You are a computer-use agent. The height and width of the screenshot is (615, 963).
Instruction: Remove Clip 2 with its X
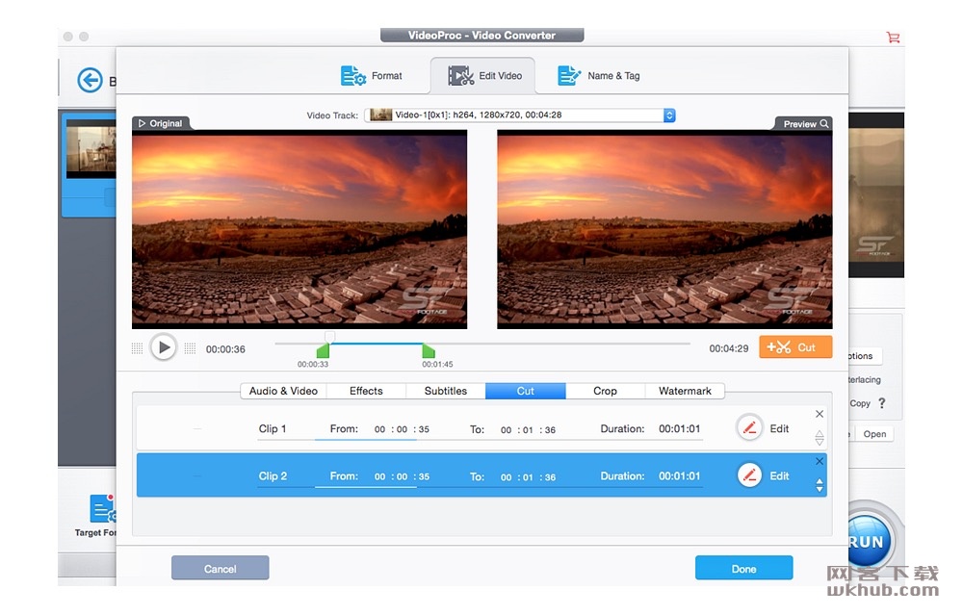[820, 461]
